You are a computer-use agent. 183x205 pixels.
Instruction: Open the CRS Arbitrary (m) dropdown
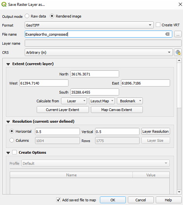tap(99, 52)
